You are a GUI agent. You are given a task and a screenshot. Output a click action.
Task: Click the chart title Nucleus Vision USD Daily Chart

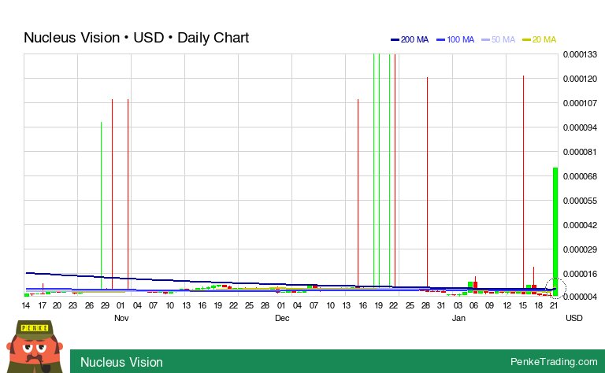tap(136, 38)
